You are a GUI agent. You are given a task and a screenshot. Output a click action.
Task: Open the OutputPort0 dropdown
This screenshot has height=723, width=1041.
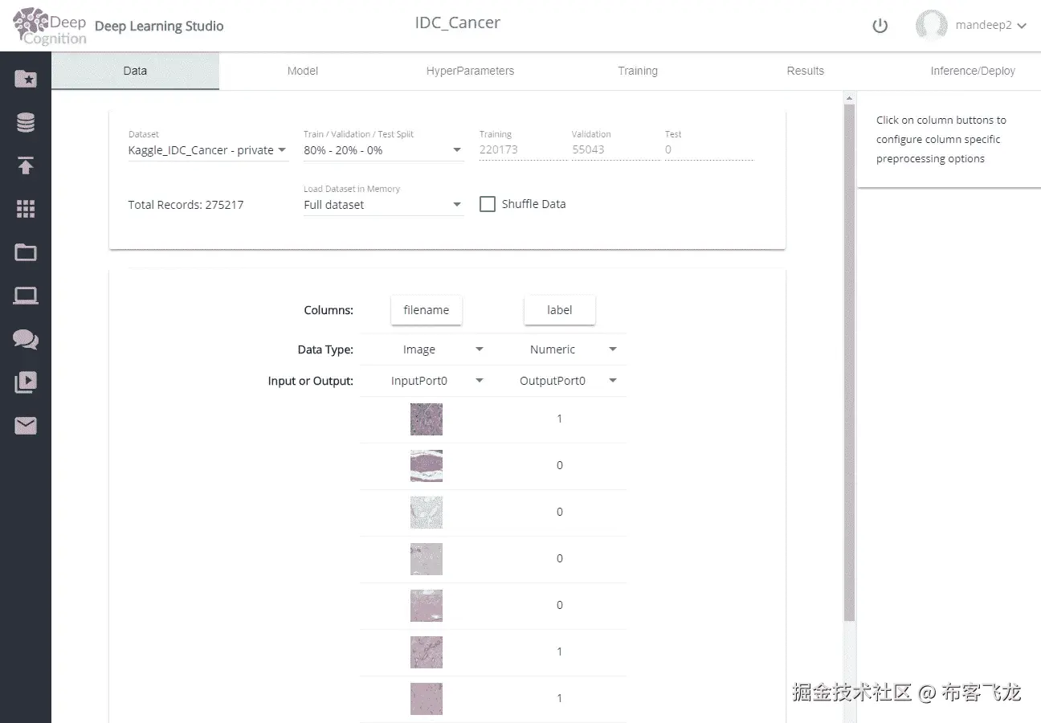pyautogui.click(x=569, y=381)
